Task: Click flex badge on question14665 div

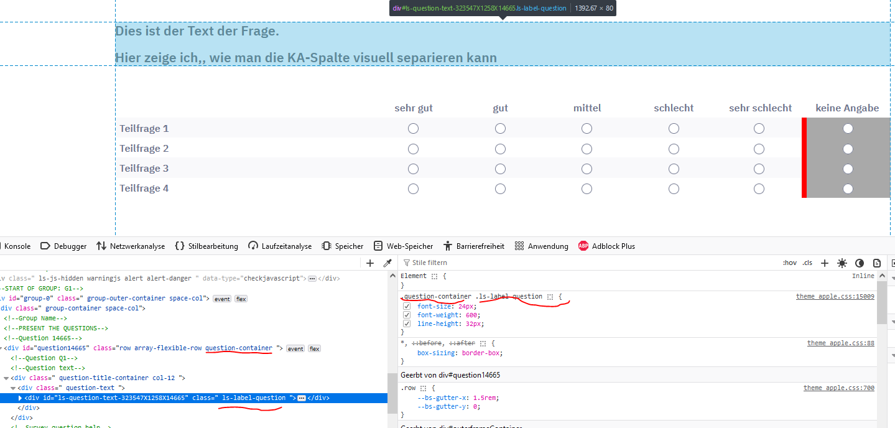Action: pos(315,348)
